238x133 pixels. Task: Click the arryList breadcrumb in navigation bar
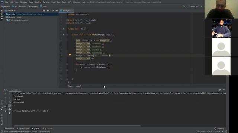pyautogui.click(x=6, y=7)
